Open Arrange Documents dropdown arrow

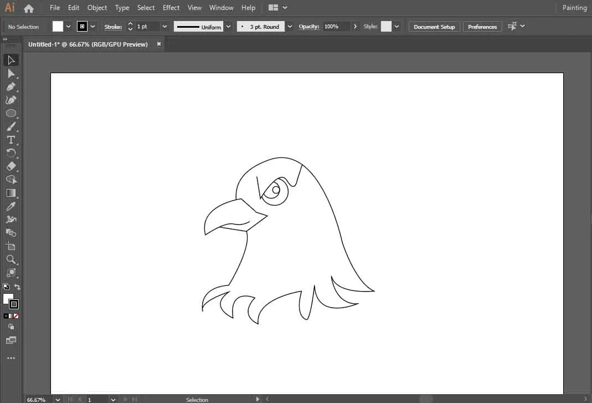point(285,8)
